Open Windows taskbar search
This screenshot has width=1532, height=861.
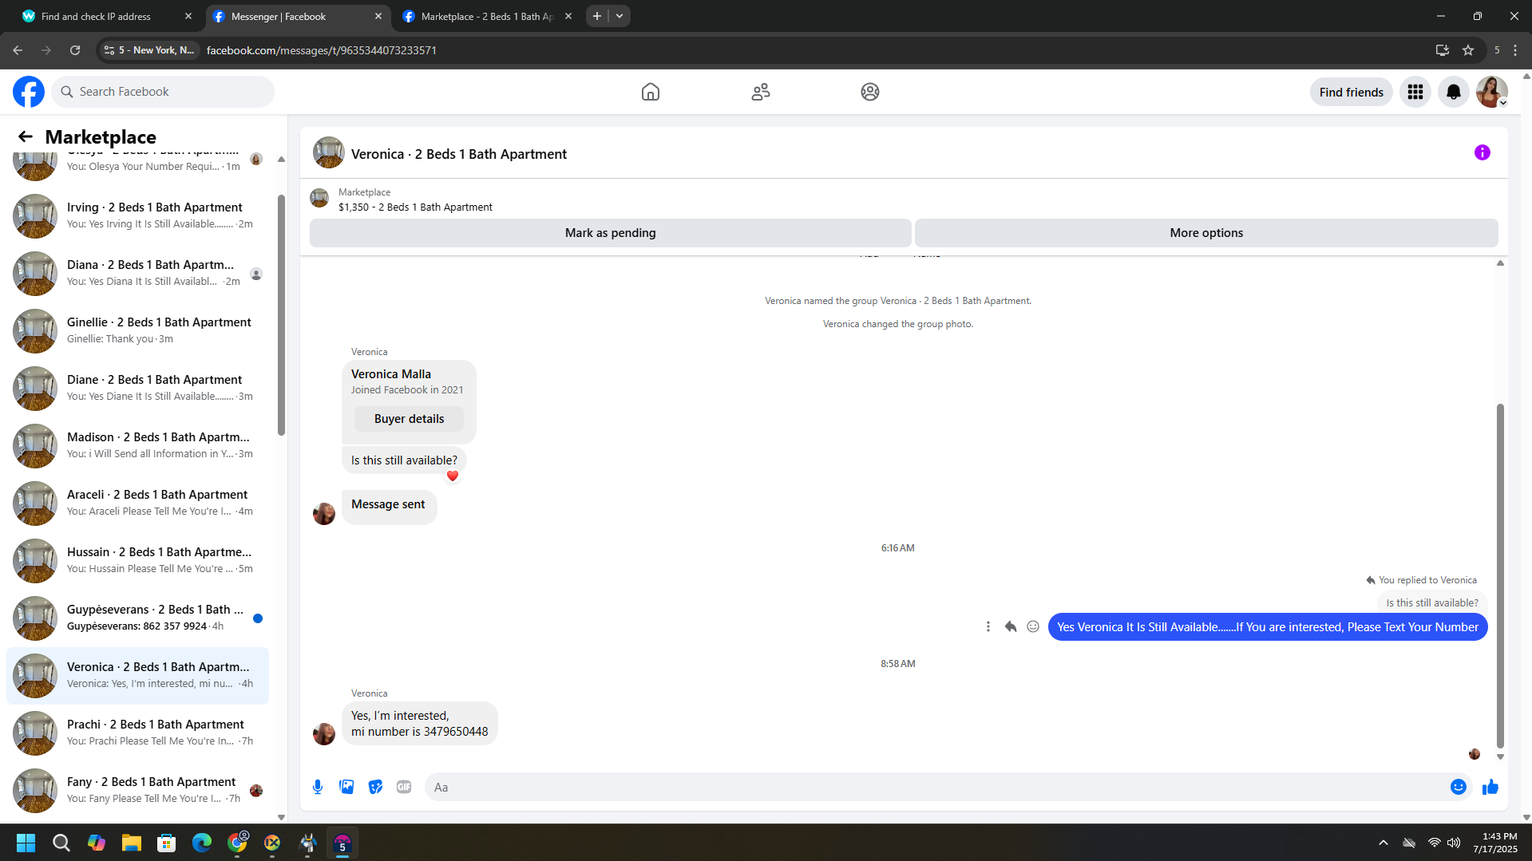(61, 843)
